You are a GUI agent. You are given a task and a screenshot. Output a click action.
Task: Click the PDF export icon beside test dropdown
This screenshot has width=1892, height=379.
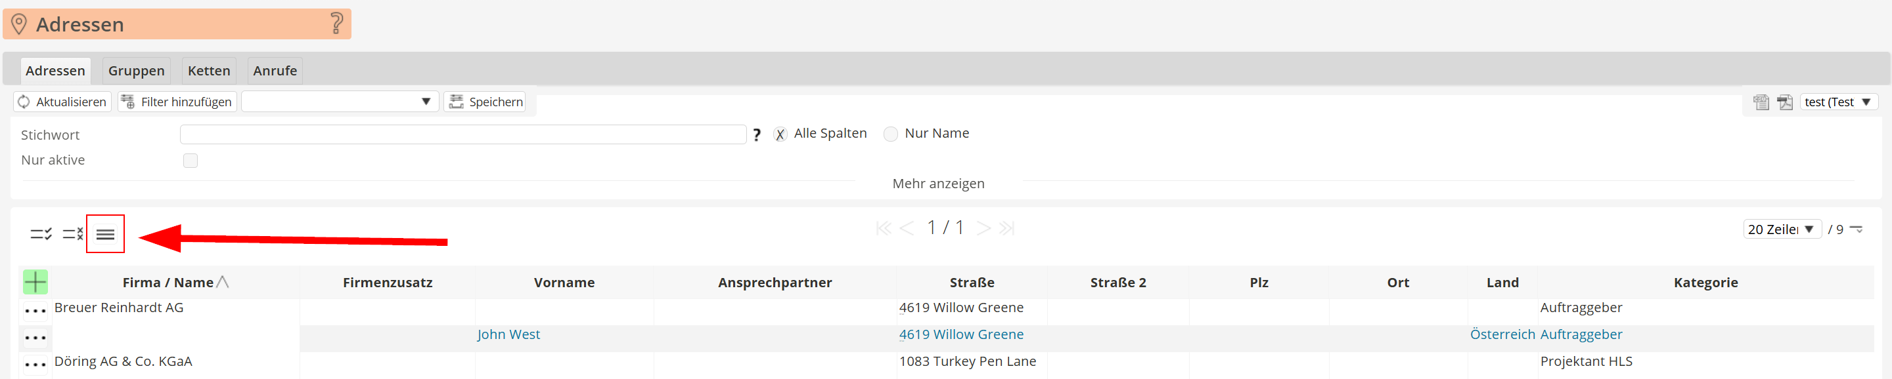1785,102
